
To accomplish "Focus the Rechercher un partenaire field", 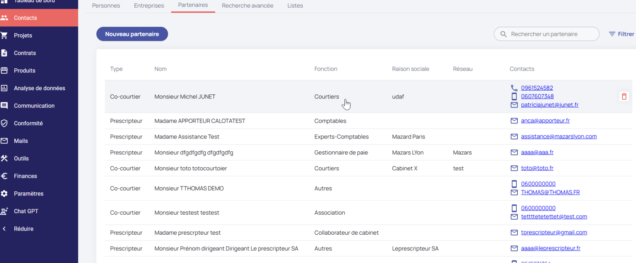I will point(550,34).
